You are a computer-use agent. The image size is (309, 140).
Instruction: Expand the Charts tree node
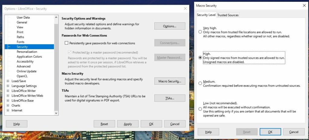8,105
